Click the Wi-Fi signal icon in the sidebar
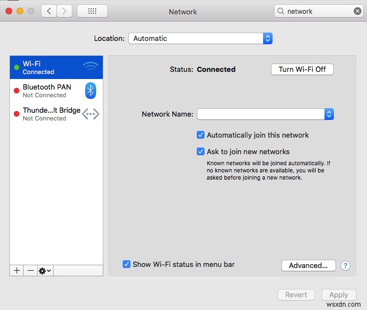 tap(91, 67)
